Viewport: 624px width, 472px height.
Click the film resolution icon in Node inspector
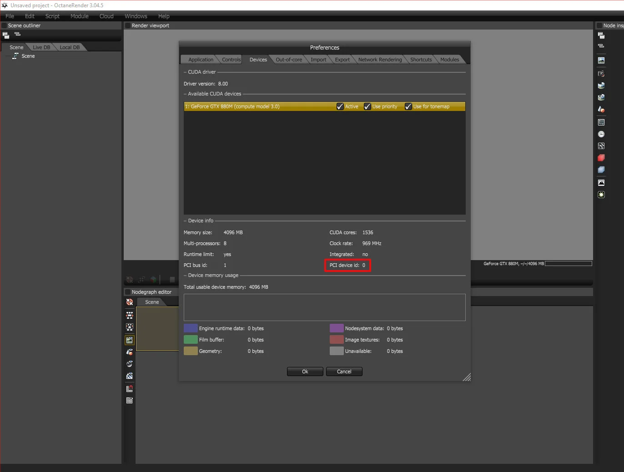(601, 122)
